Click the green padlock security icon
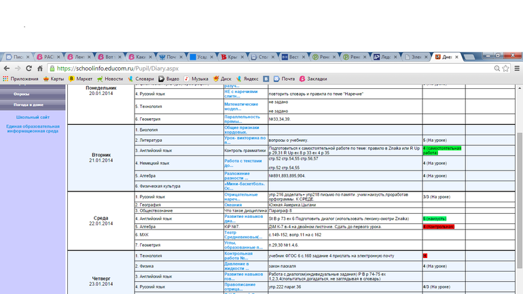 pos(52,69)
